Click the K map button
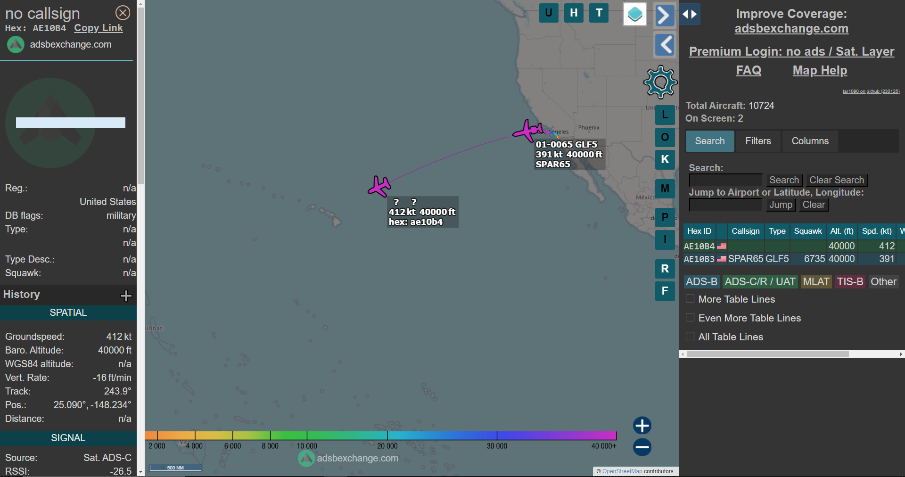This screenshot has width=905, height=477. 665,159
